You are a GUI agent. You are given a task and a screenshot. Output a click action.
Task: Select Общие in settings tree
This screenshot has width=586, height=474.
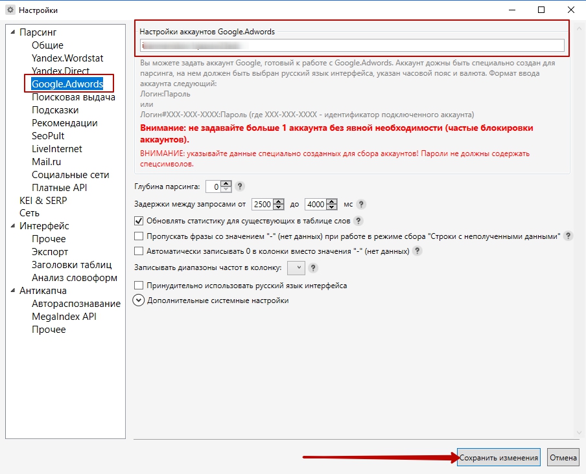click(x=47, y=45)
